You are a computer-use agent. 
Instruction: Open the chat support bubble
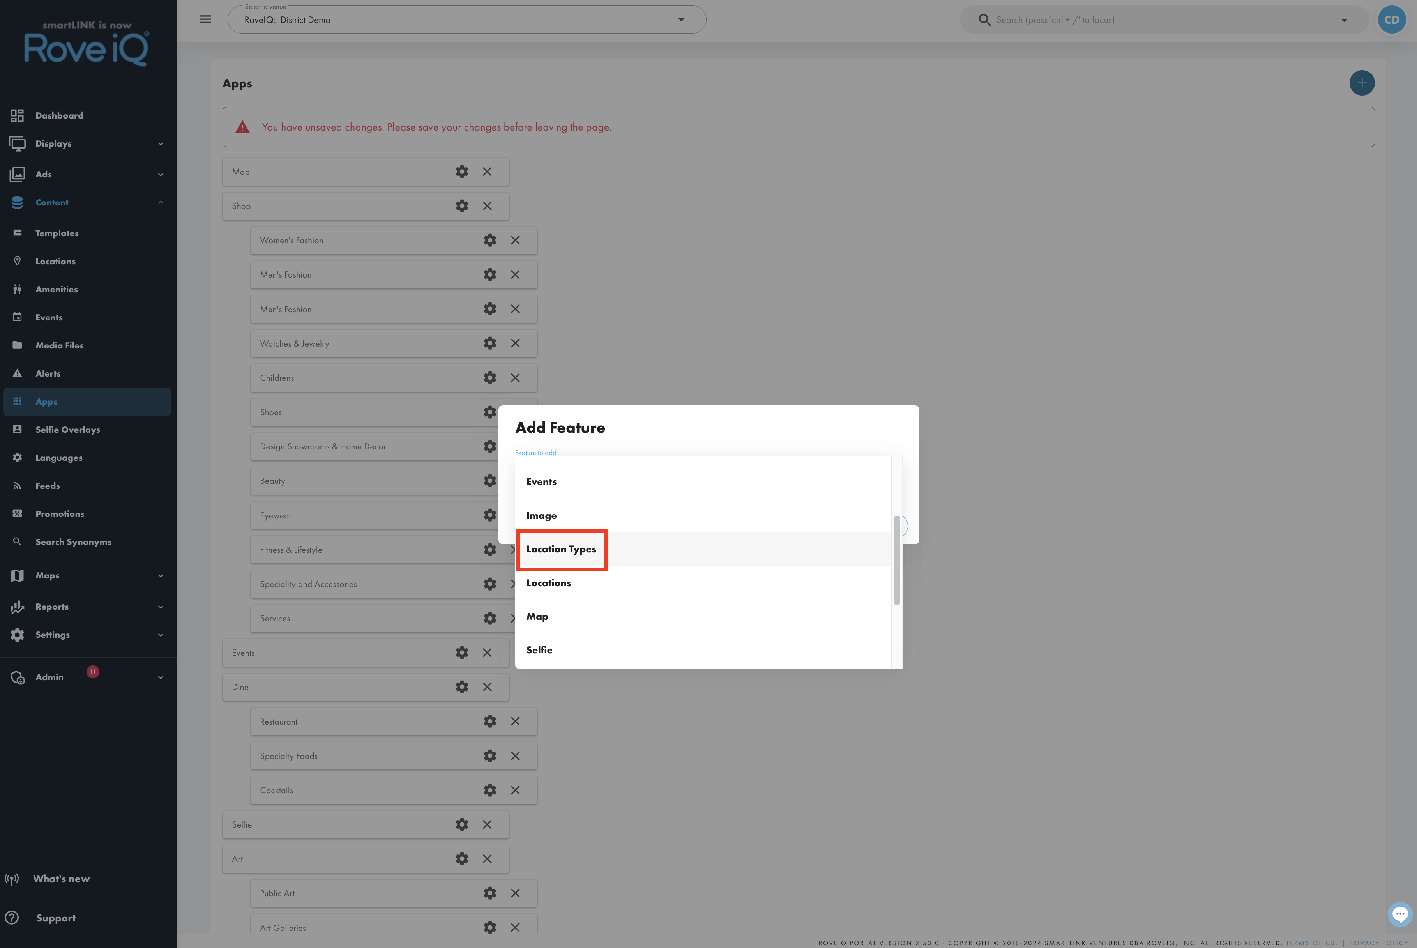1400,914
